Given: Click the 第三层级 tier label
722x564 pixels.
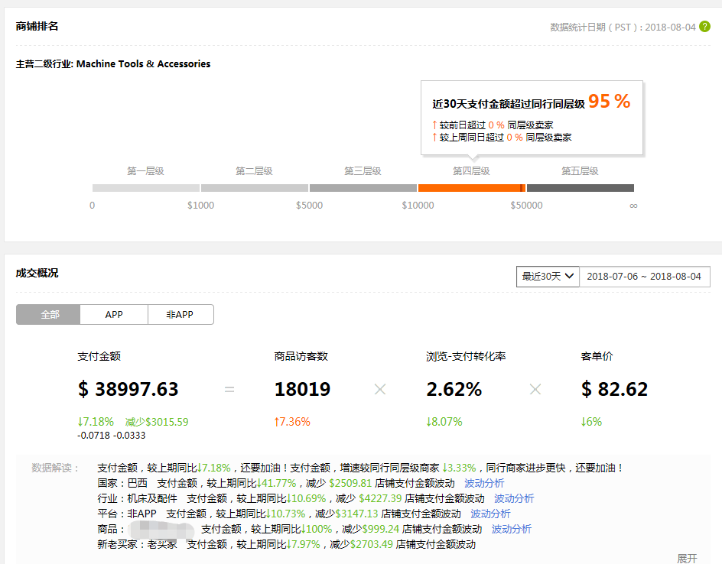Looking at the screenshot, I should pyautogui.click(x=363, y=171).
